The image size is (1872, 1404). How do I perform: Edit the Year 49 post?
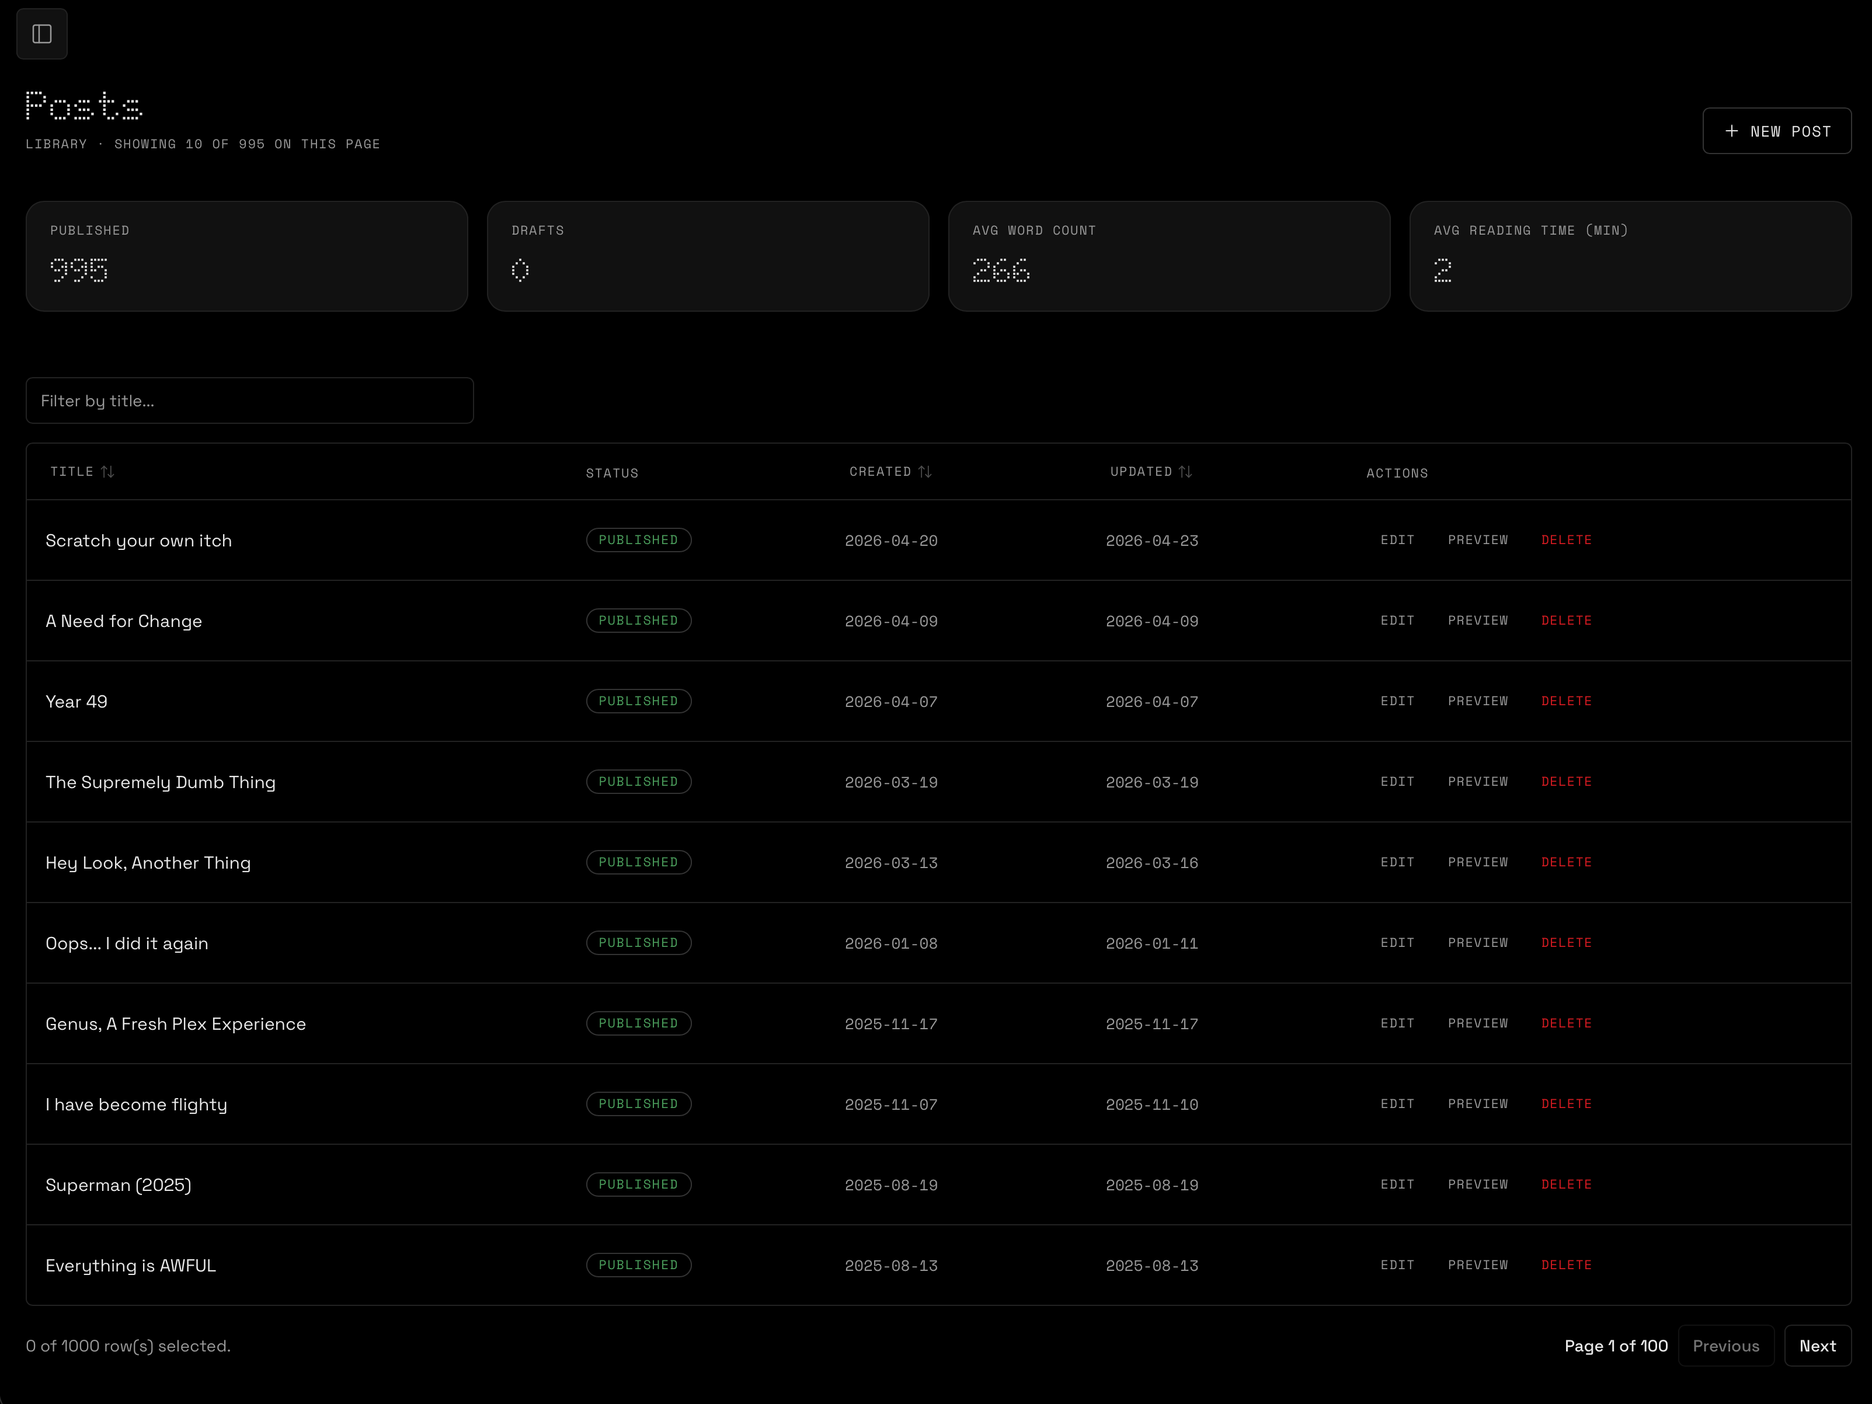click(x=1397, y=701)
